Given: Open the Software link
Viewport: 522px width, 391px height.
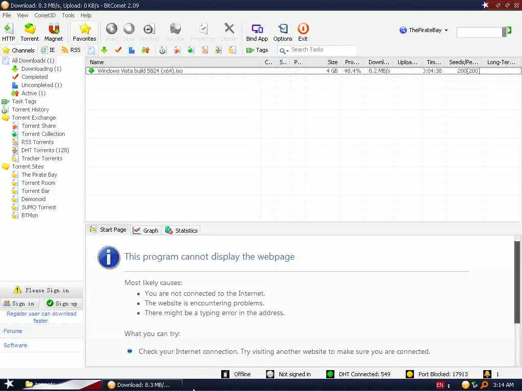Looking at the screenshot, I should click(15, 345).
